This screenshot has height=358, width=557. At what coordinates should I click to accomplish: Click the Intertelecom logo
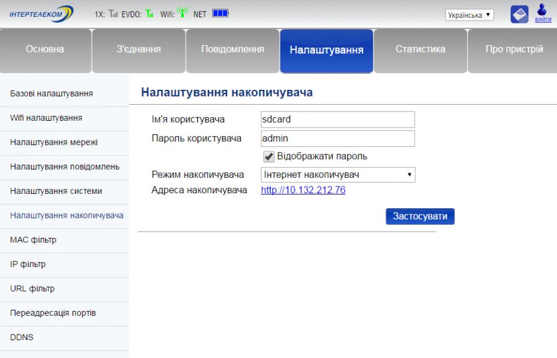click(41, 14)
